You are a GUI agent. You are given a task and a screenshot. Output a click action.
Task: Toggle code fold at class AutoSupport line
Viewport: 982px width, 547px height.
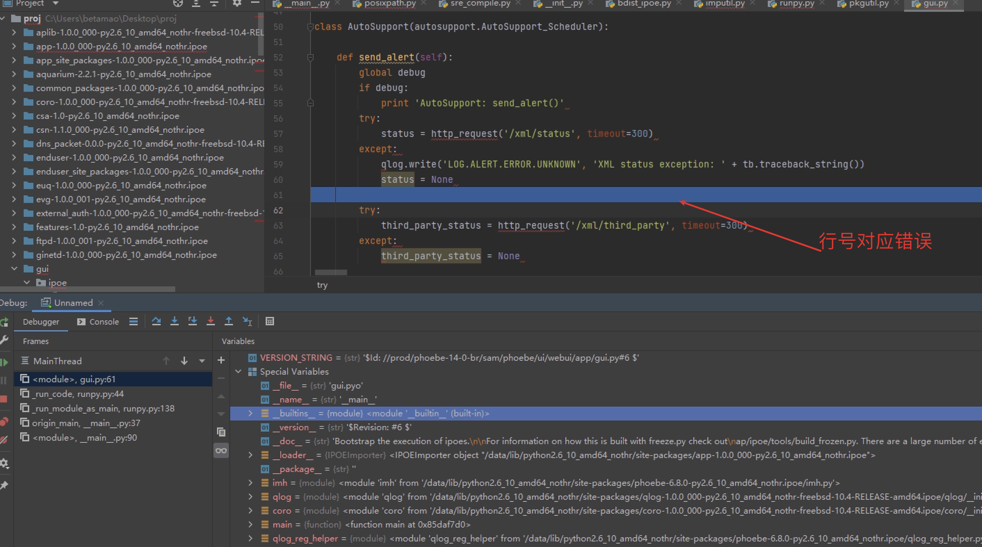310,27
